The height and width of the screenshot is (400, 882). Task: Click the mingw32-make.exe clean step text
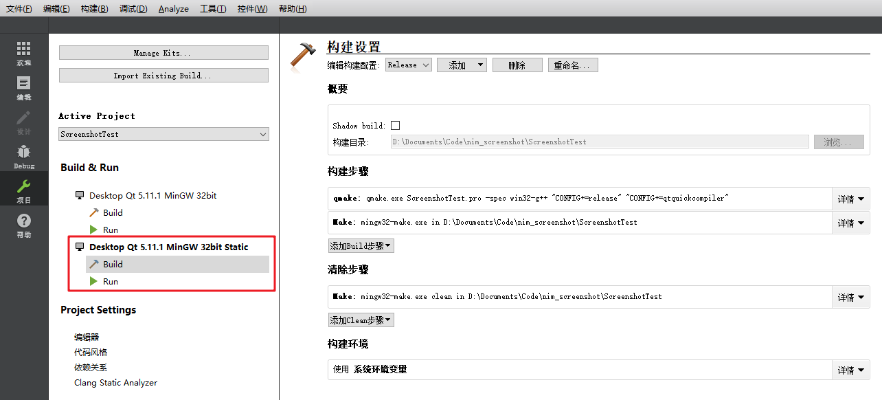click(497, 296)
